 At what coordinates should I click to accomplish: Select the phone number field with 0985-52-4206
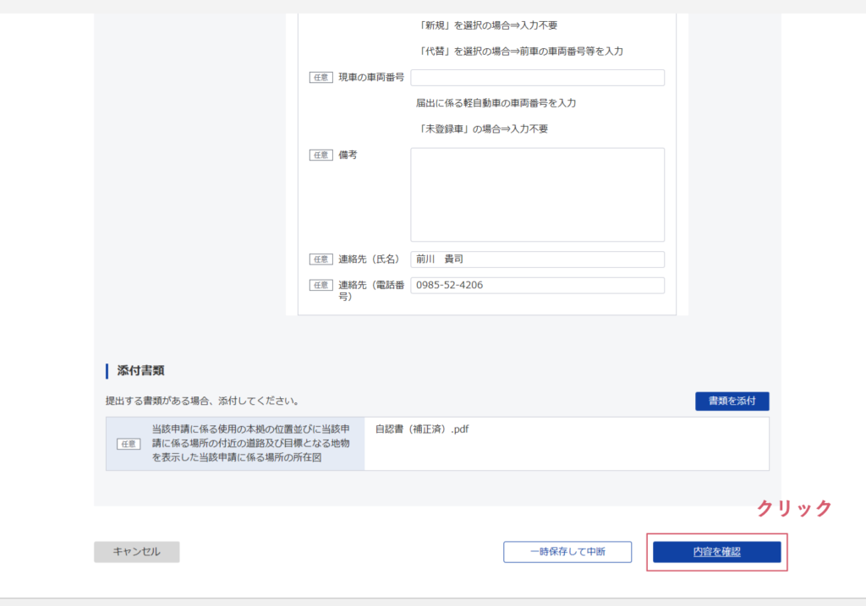pos(537,286)
